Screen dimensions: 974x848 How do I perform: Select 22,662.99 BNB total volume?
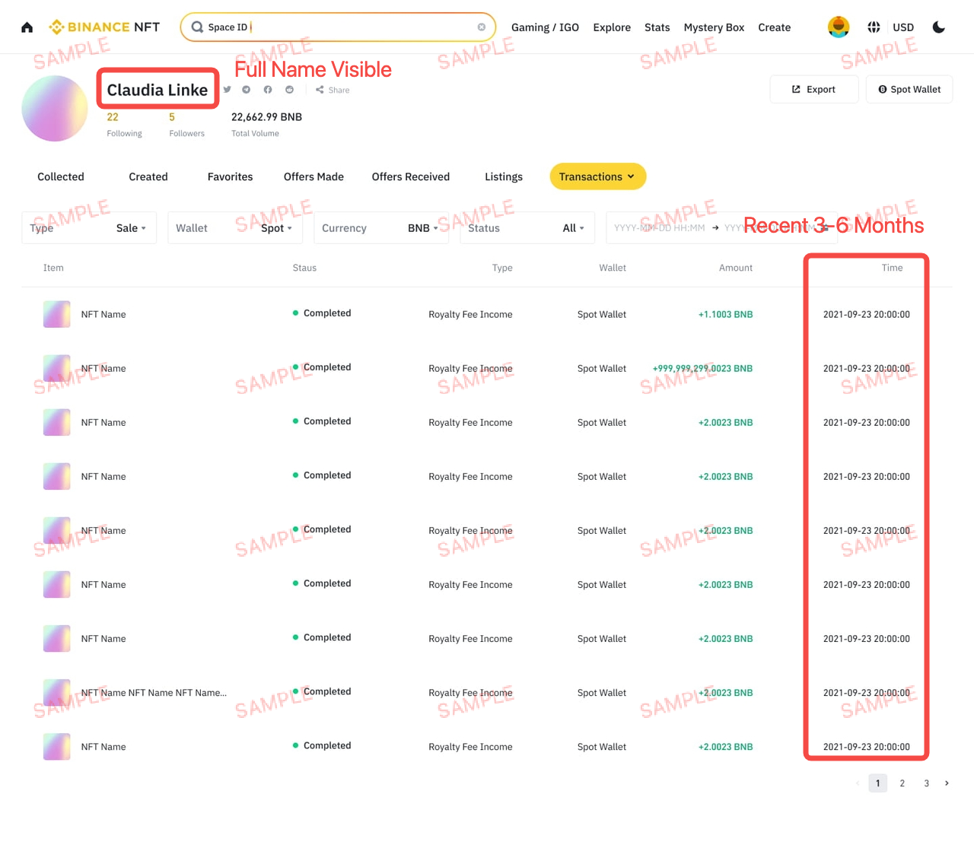pyautogui.click(x=266, y=117)
